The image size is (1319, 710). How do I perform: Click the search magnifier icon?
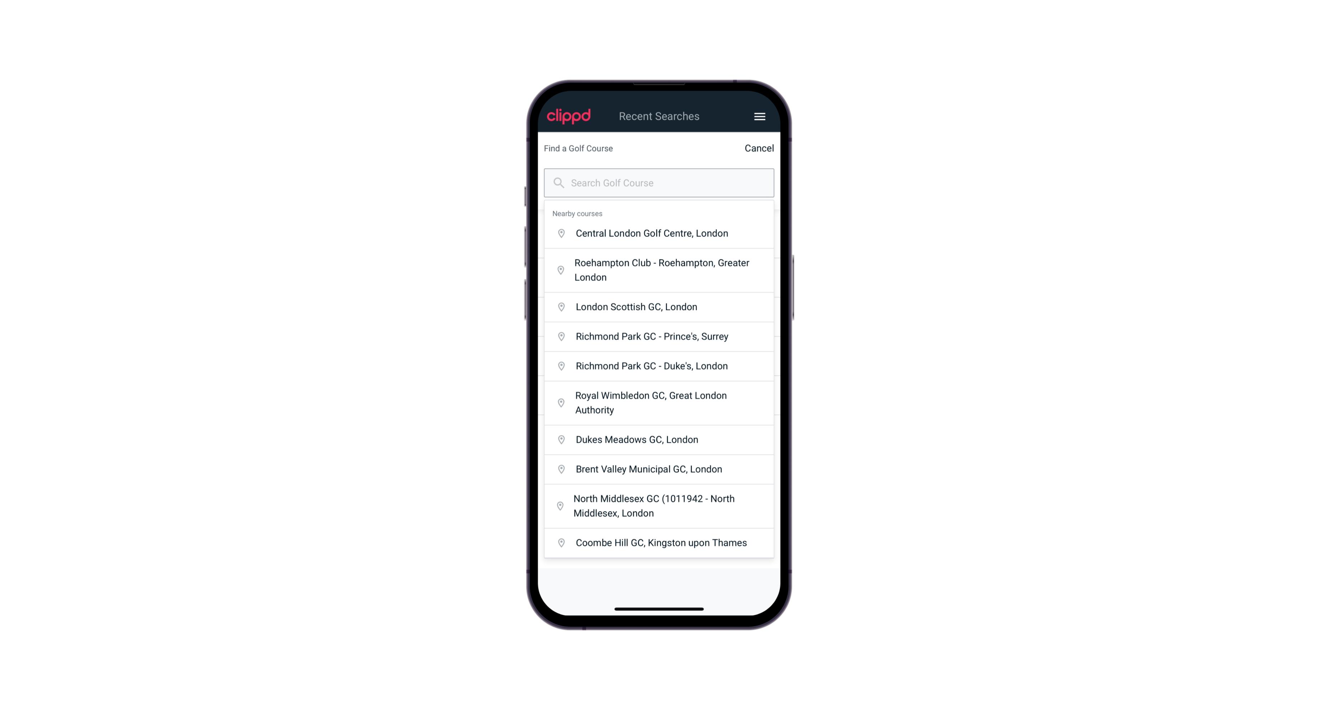tap(558, 182)
